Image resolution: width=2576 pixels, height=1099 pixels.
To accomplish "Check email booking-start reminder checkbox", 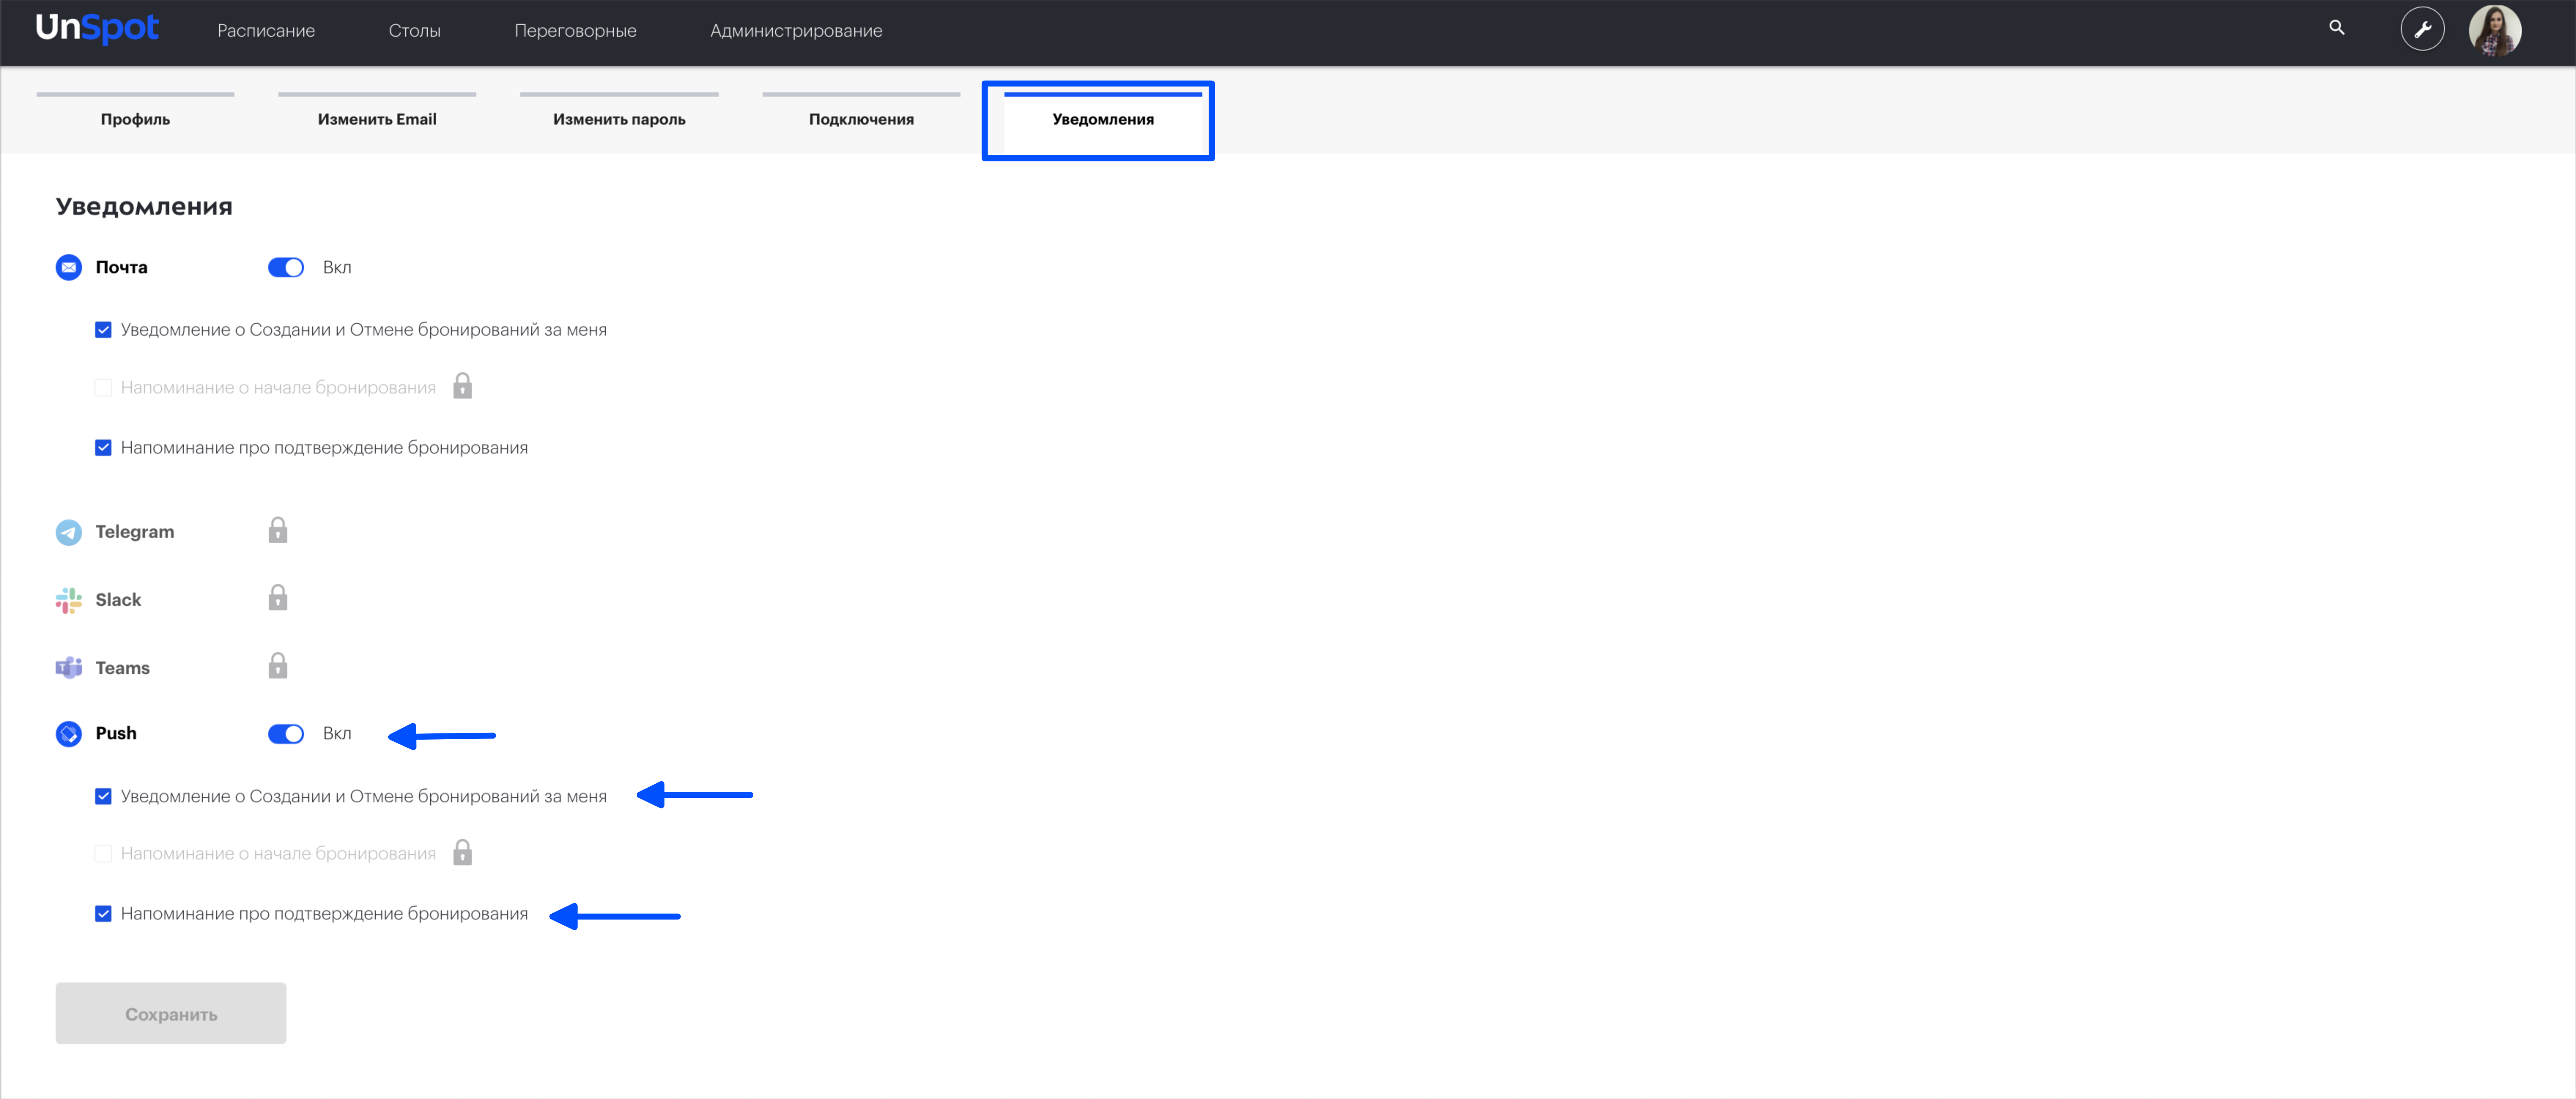I will click(x=103, y=388).
